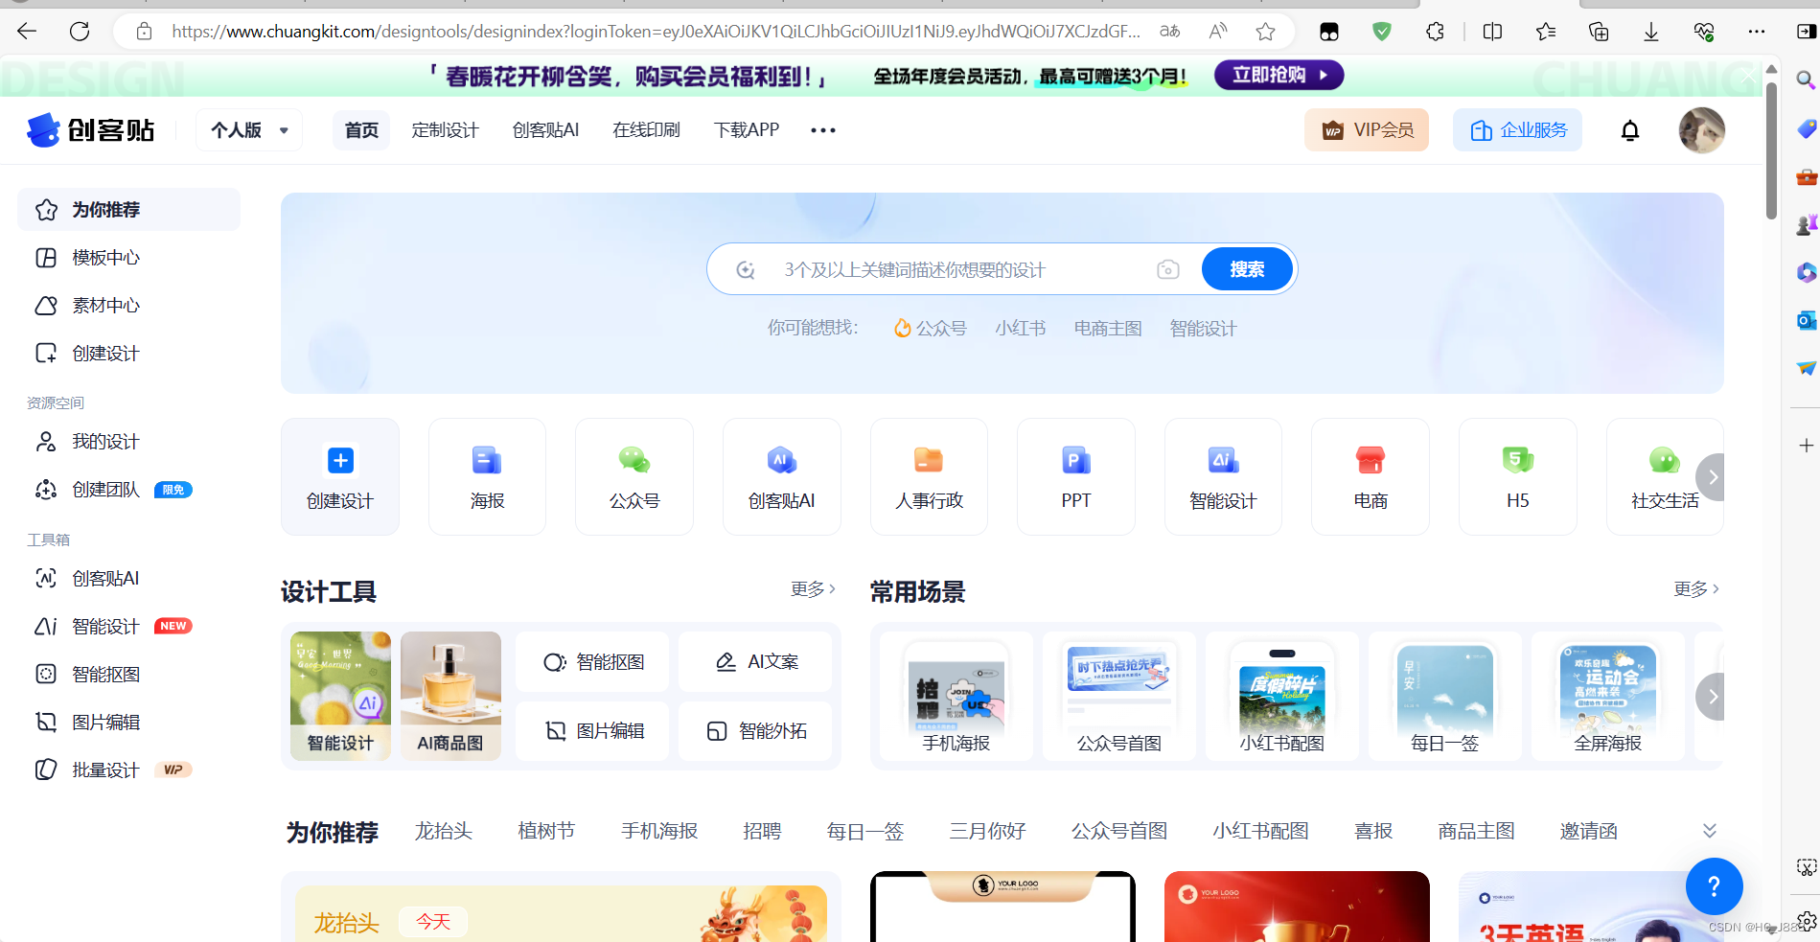Open 更多 next to 设计工具

coord(813,589)
